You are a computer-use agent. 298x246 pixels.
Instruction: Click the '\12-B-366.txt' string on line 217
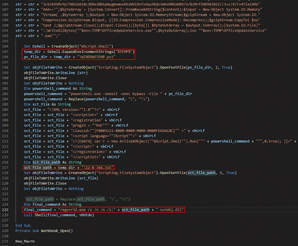point(98,168)
